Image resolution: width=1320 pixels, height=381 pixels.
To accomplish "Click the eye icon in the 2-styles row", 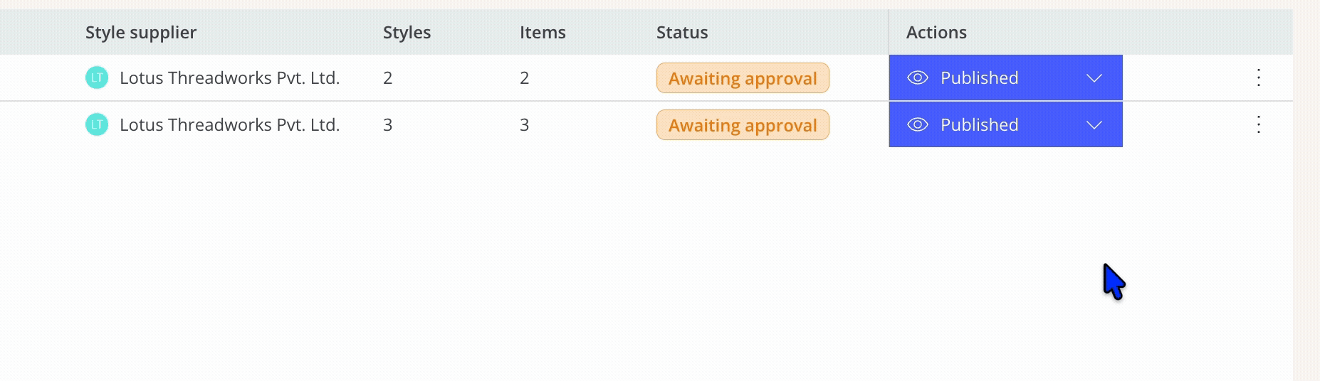I will tap(918, 77).
